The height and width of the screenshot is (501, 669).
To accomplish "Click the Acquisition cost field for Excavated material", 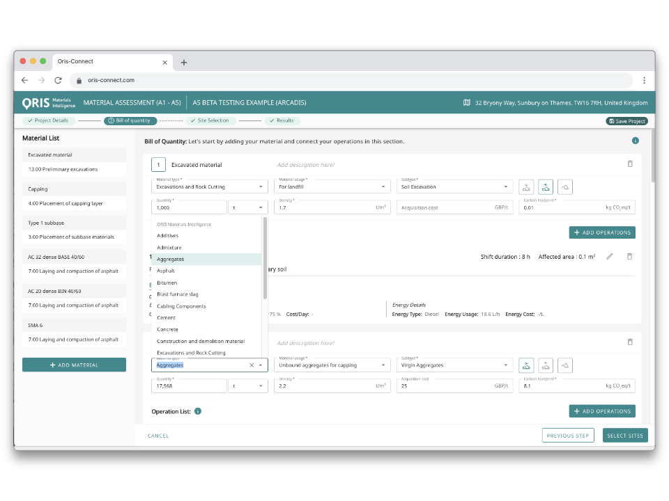I will tap(454, 207).
